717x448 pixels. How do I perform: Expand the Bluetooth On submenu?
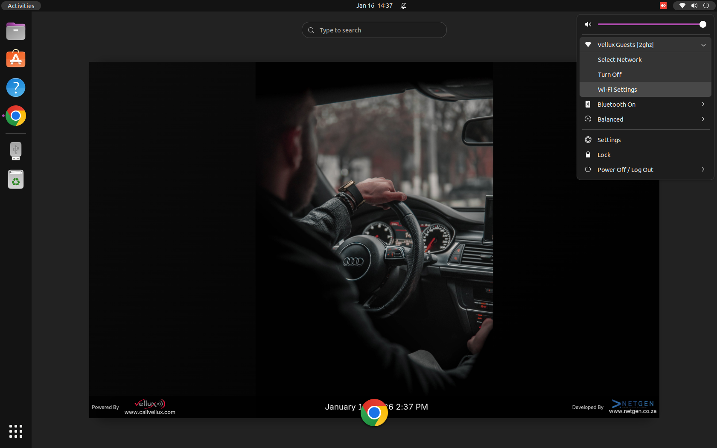click(x=703, y=105)
